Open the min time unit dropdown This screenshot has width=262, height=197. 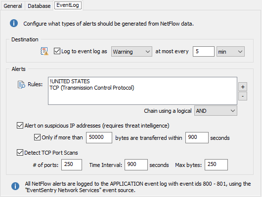pos(230,51)
